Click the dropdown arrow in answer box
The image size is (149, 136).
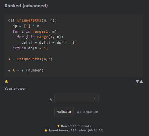tap(94, 98)
